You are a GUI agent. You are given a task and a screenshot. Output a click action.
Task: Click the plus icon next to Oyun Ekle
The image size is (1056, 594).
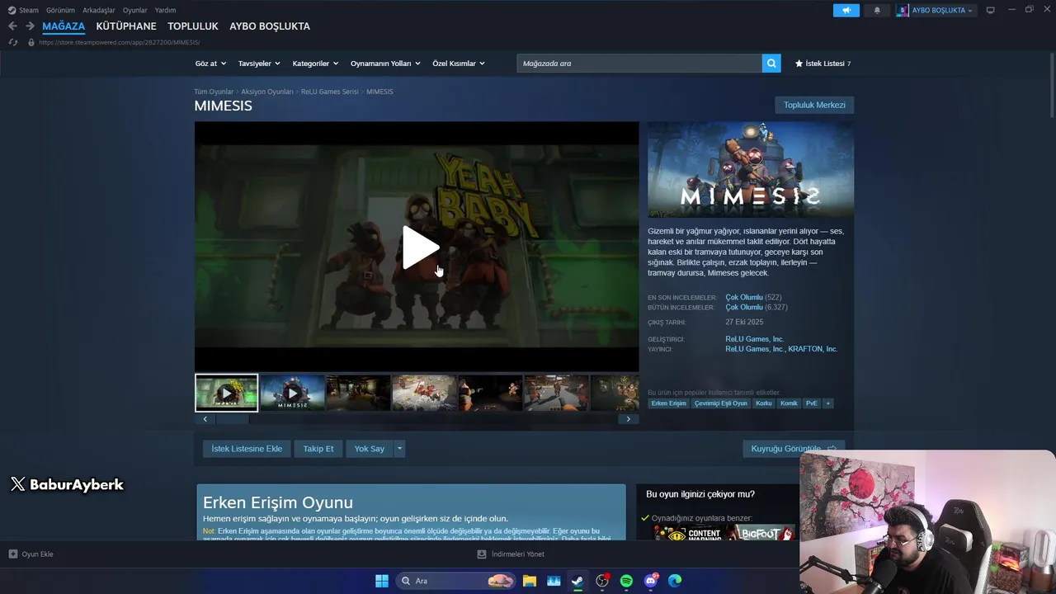point(12,554)
